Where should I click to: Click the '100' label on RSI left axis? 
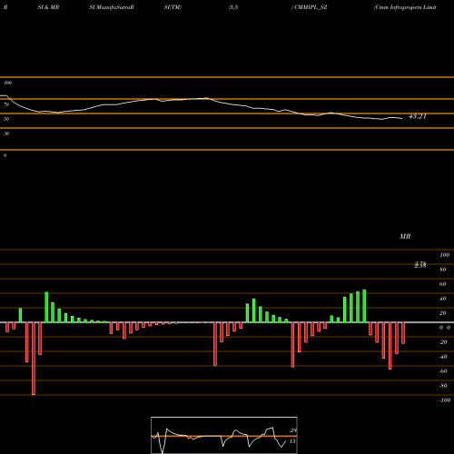pos(7,83)
